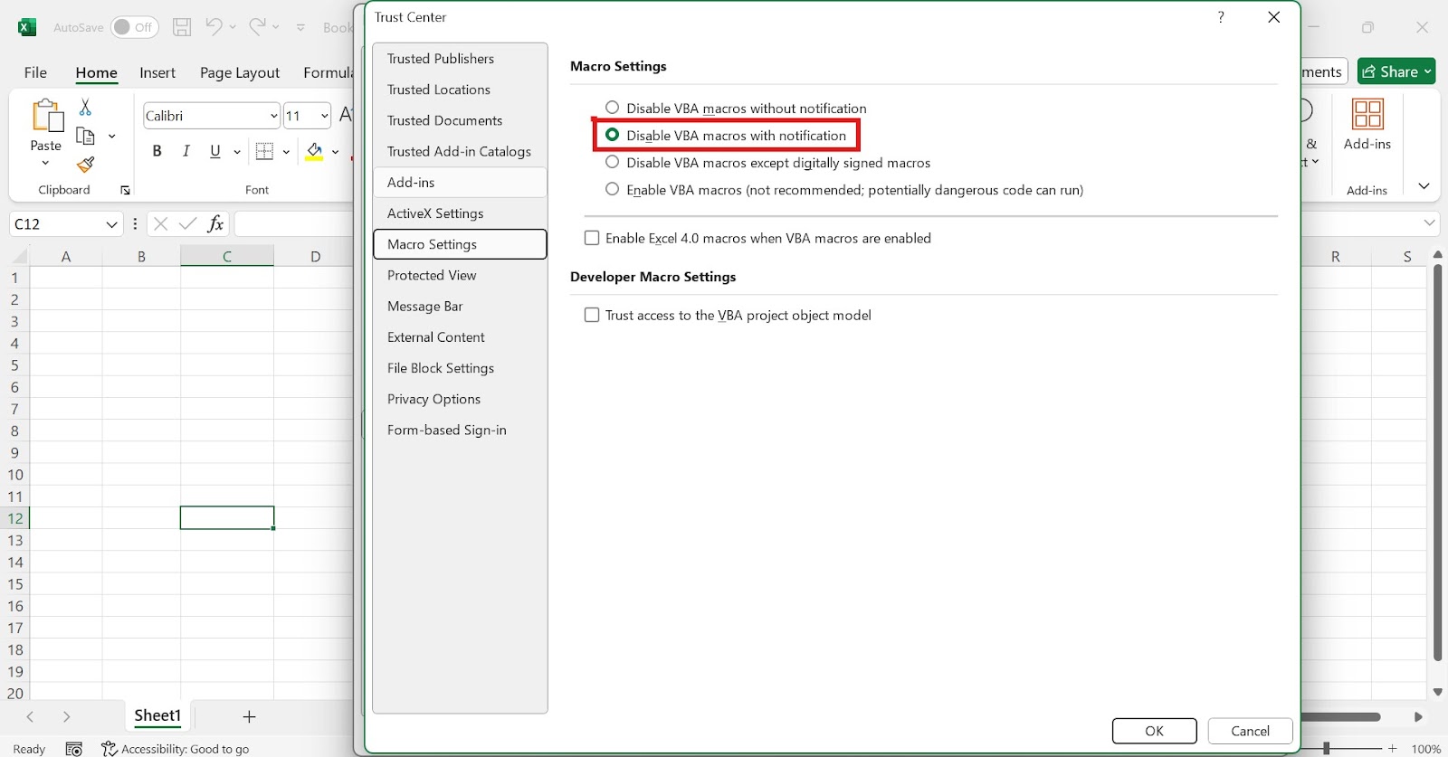Click the Insert Function fx icon
Screen dimensions: 1448x757
click(x=215, y=223)
